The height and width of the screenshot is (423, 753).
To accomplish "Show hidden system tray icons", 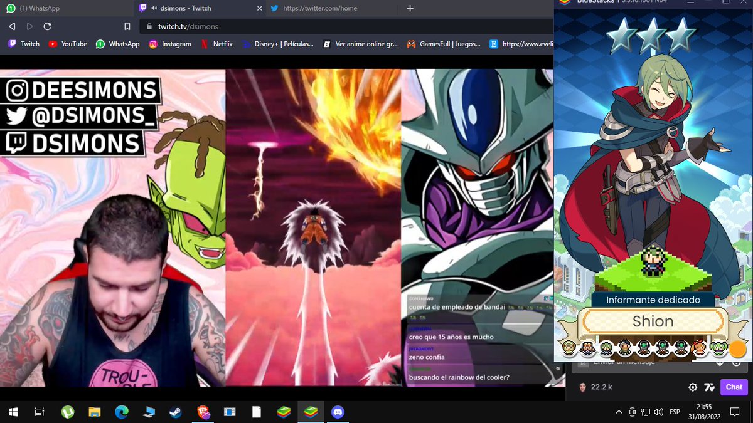I will (x=619, y=412).
